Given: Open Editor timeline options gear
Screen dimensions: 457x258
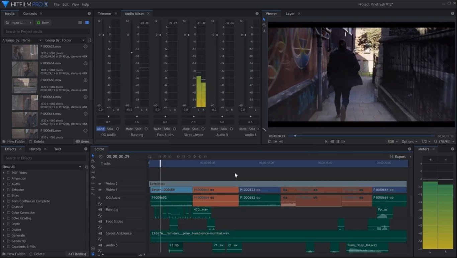Looking at the screenshot, I should 93,249.
